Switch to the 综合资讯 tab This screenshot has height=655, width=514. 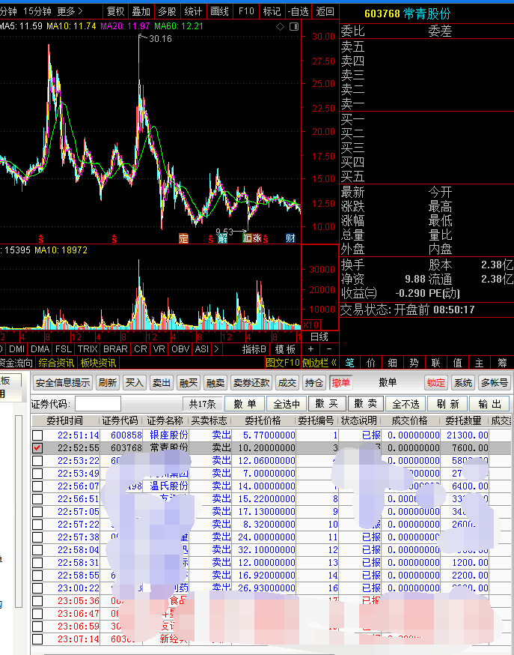tap(56, 363)
